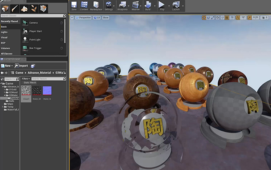The height and width of the screenshot is (170, 271).
Task: Go back in Content Browser history
Action: [2, 73]
